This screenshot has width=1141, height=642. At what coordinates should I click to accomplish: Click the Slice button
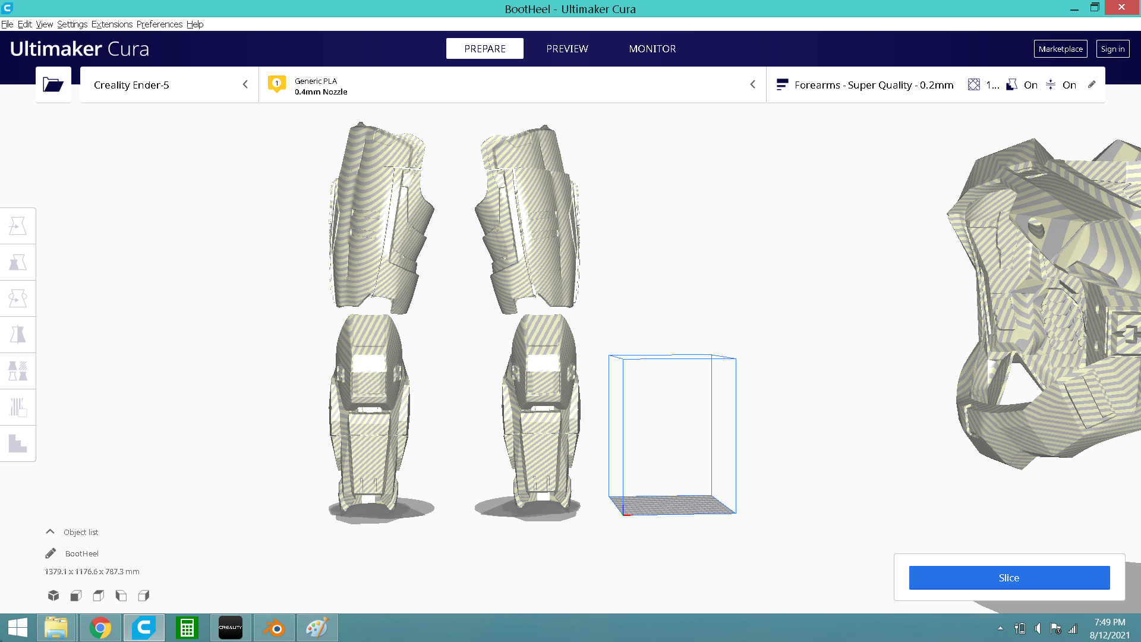1009,578
